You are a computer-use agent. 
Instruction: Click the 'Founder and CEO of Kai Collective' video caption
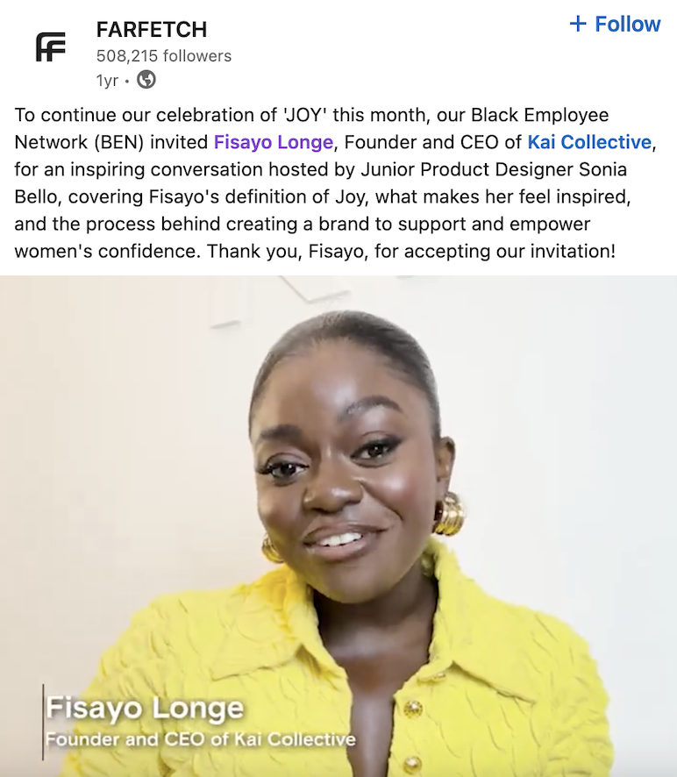[201, 739]
